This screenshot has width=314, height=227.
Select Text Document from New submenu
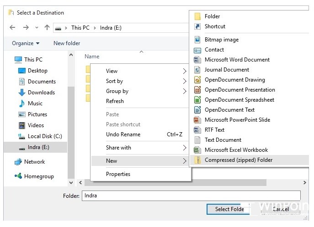(223, 140)
